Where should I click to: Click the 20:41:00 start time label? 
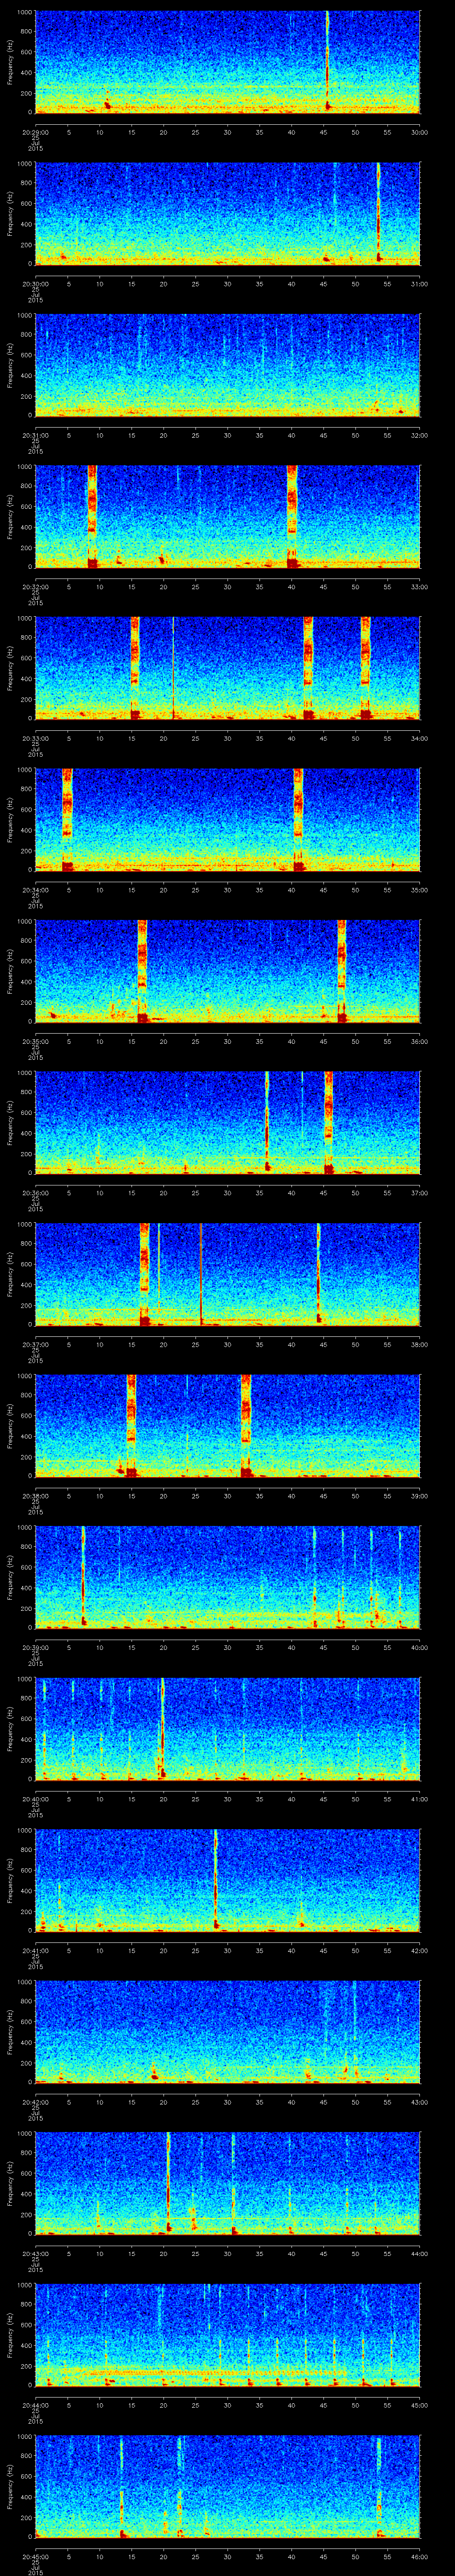coord(35,1950)
